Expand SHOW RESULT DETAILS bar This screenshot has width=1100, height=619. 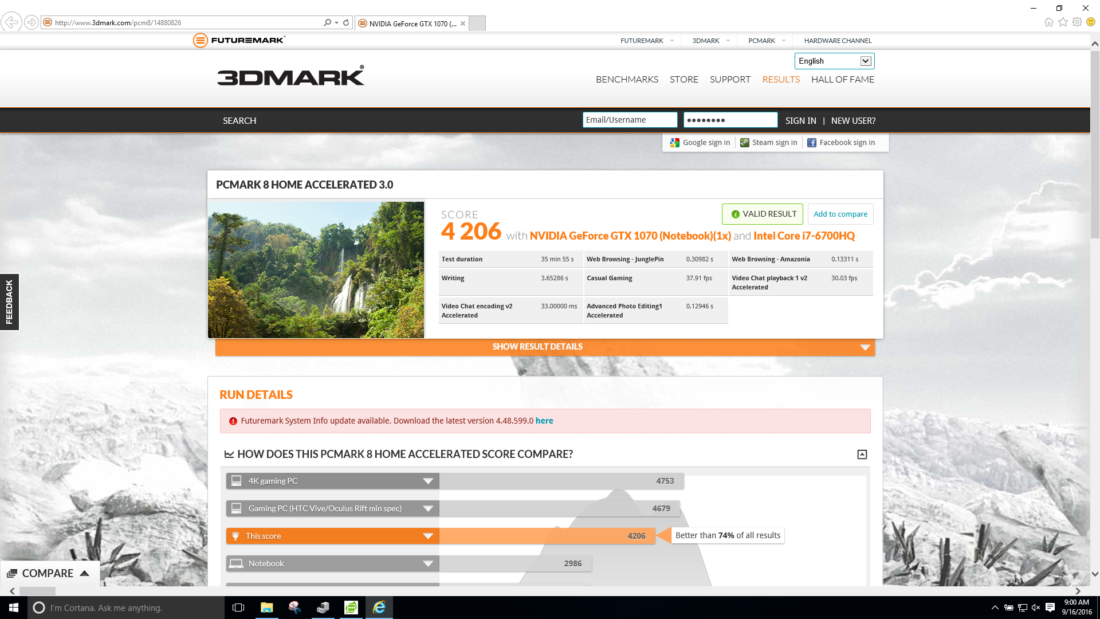pos(545,347)
